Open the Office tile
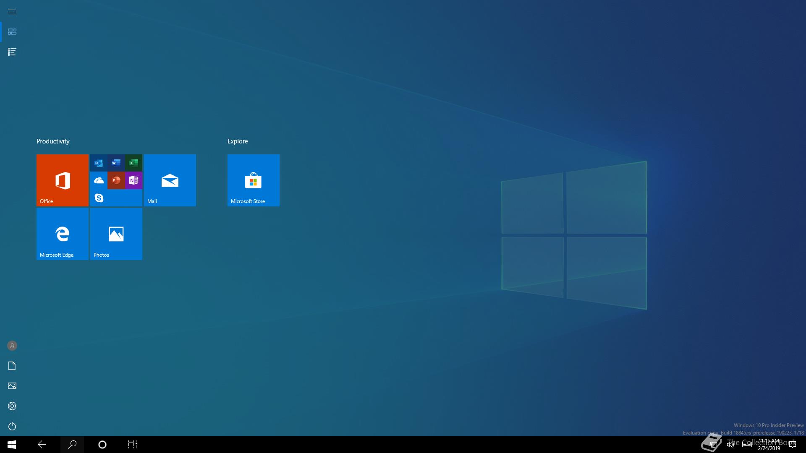 63,180
